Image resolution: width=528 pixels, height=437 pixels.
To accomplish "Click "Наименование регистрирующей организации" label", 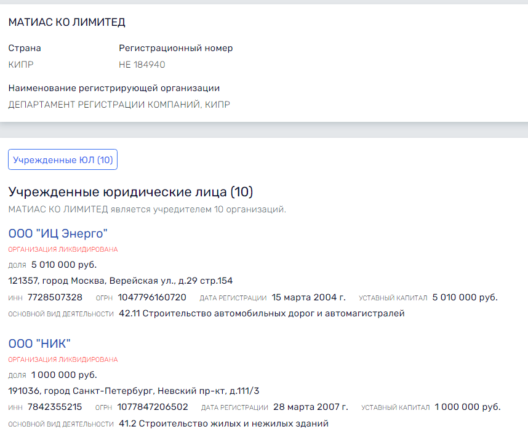I will click(114, 88).
